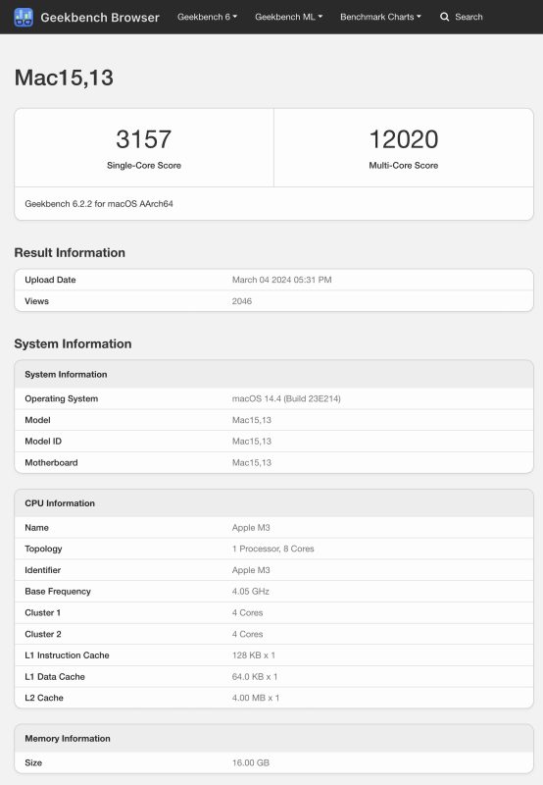The image size is (543, 785).
Task: Select the Cluster 1 value 4 Cores
Action: (248, 612)
